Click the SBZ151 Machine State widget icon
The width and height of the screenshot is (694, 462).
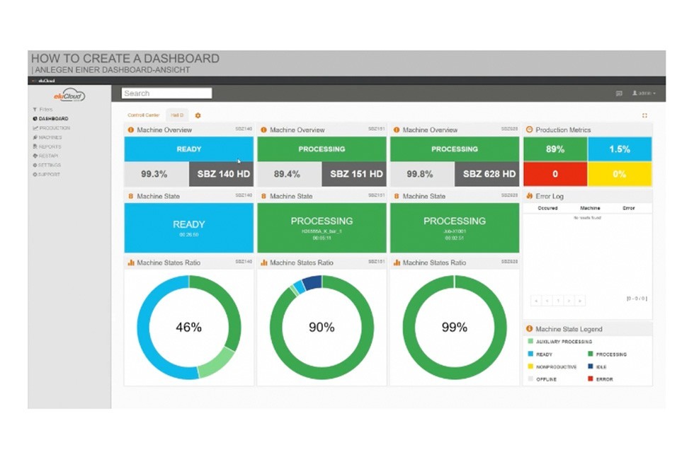(263, 196)
